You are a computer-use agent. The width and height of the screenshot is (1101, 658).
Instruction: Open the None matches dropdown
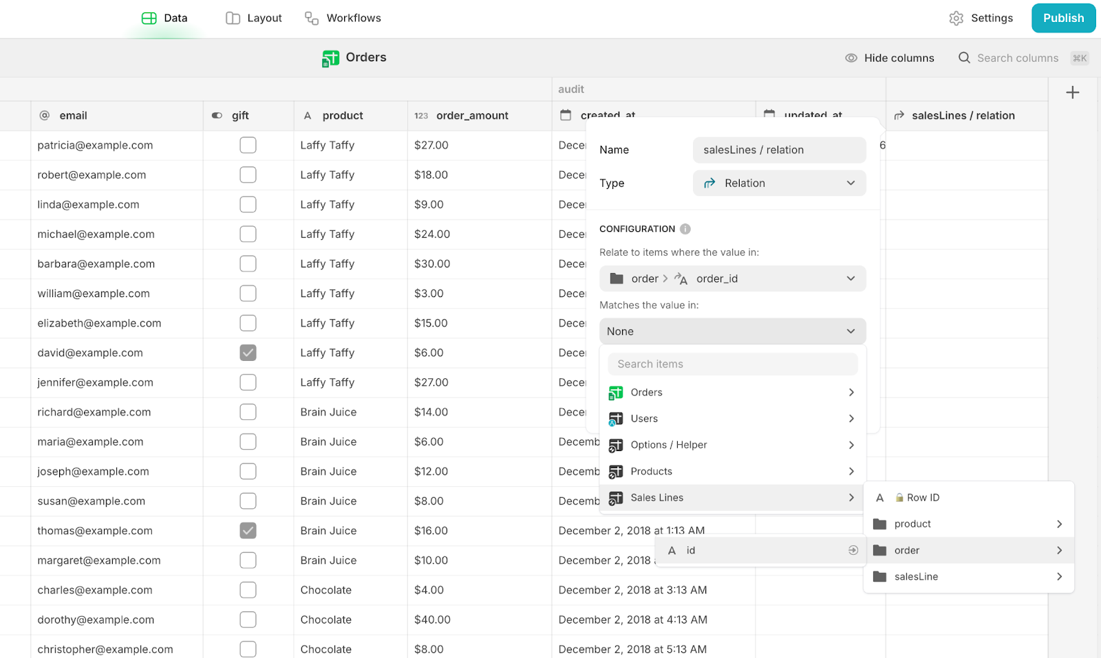pyautogui.click(x=732, y=331)
